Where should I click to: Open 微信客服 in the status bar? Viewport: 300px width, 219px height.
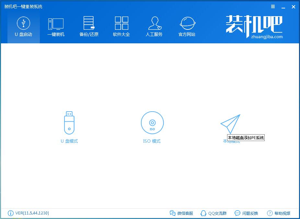(181, 213)
